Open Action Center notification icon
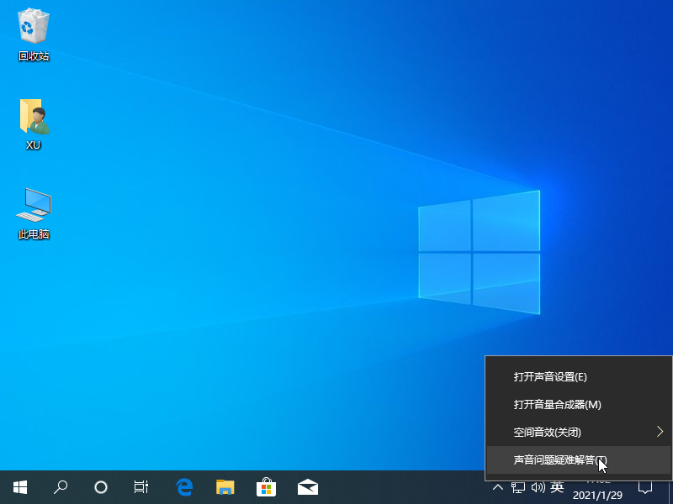The height and width of the screenshot is (504, 673). pos(644,487)
